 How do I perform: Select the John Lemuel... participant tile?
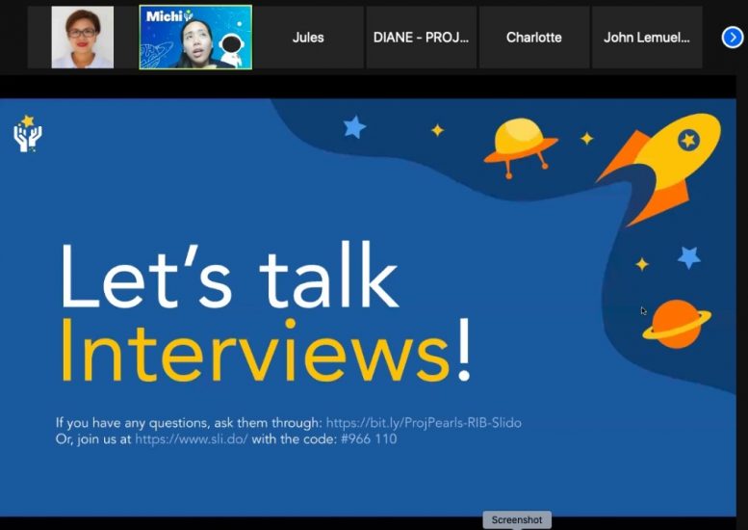coord(647,38)
